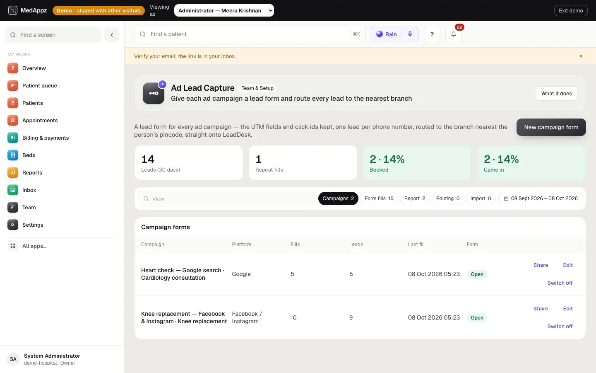This screenshot has height=373, width=596.
Task: Click the Exit demo button
Action: pos(571,10)
